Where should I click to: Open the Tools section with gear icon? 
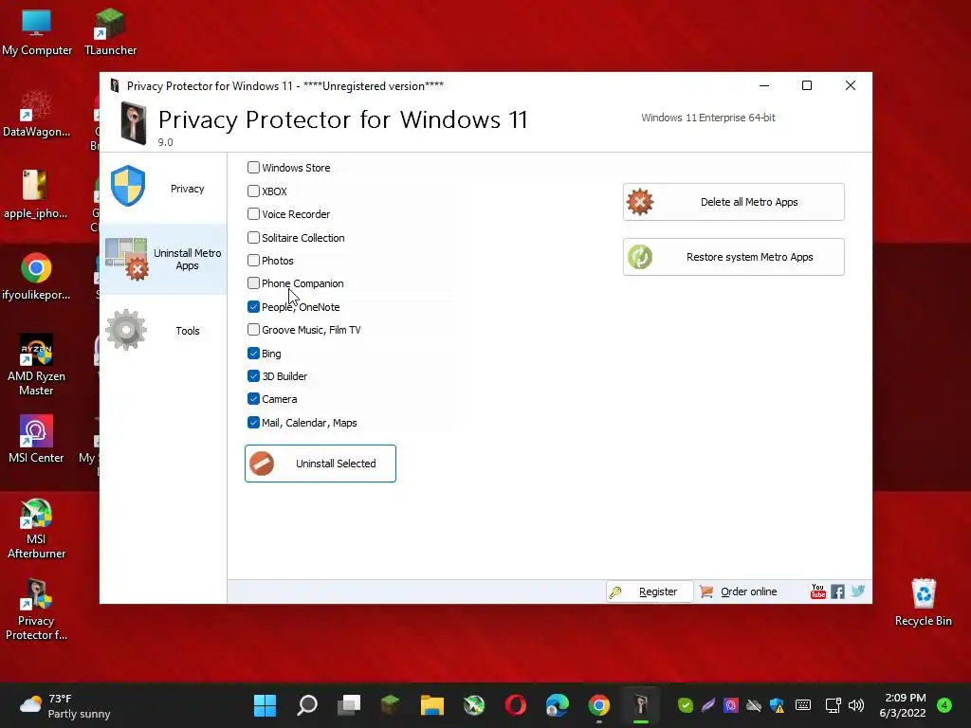[x=163, y=330]
